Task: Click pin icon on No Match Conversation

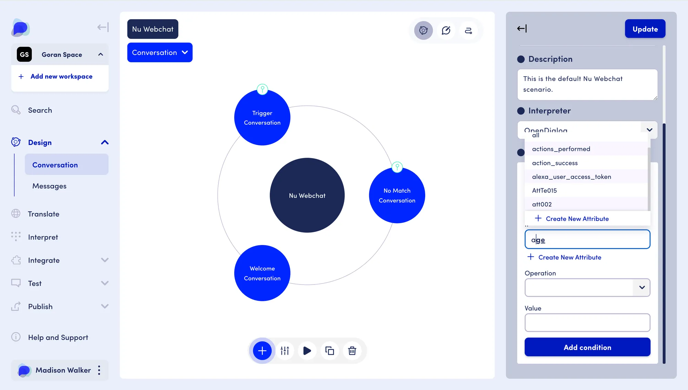Action: 397,167
